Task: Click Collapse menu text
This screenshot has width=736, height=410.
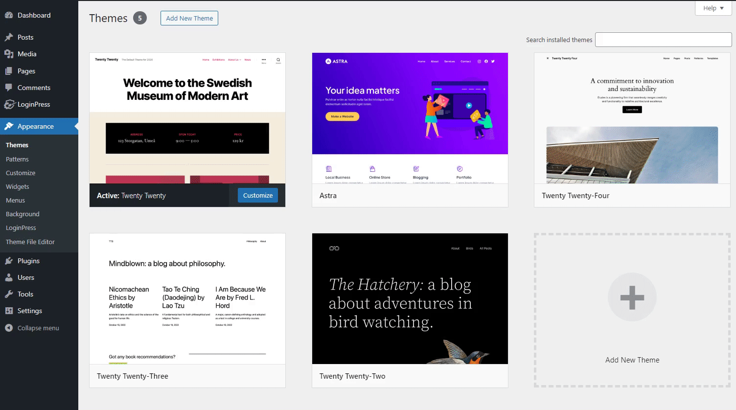Action: click(x=38, y=328)
